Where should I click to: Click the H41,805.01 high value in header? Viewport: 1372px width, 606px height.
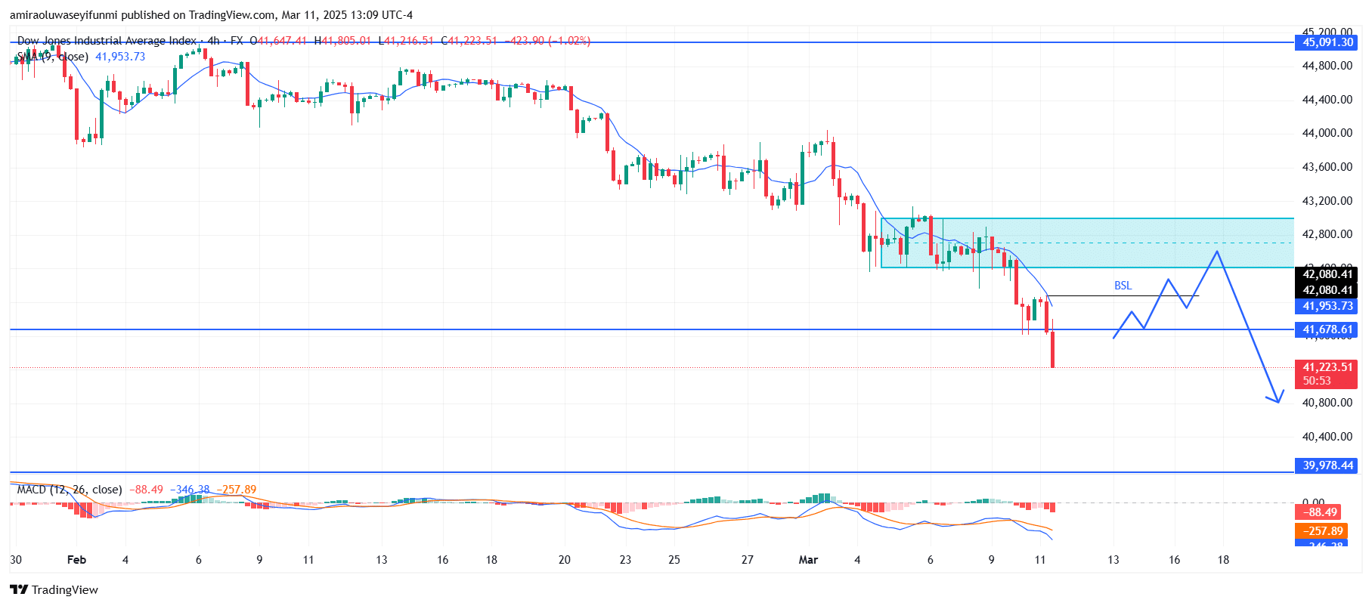[342, 41]
